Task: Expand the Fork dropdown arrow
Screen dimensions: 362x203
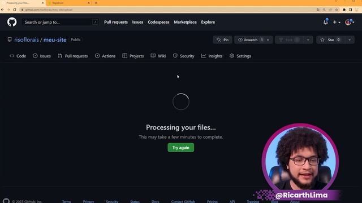Action: tap(308, 40)
